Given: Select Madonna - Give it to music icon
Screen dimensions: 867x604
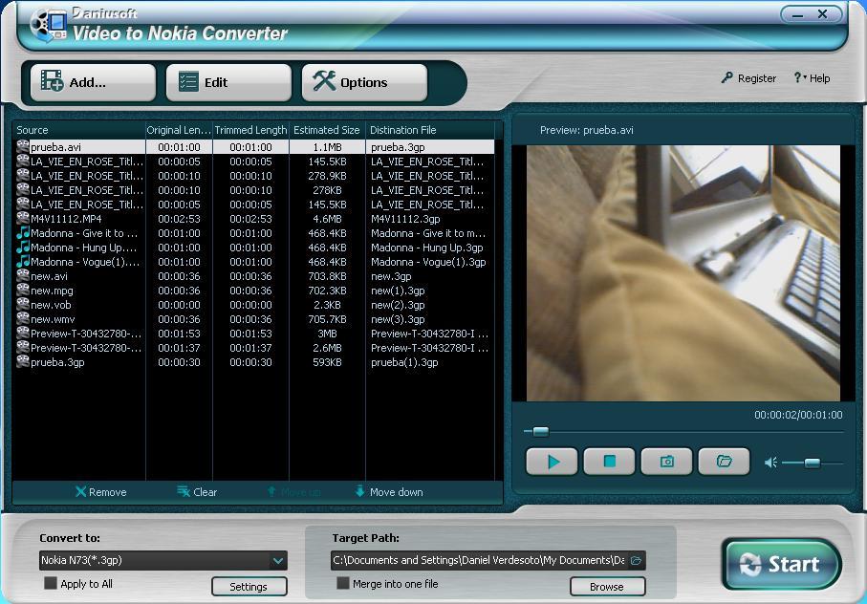Looking at the screenshot, I should 23,232.
